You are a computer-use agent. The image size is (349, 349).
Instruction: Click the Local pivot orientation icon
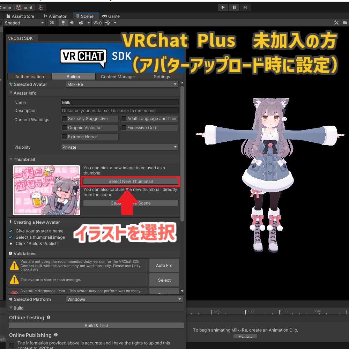coord(24,7)
